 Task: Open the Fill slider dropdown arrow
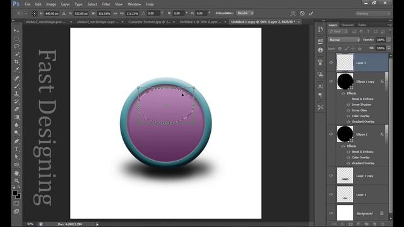tap(389, 48)
